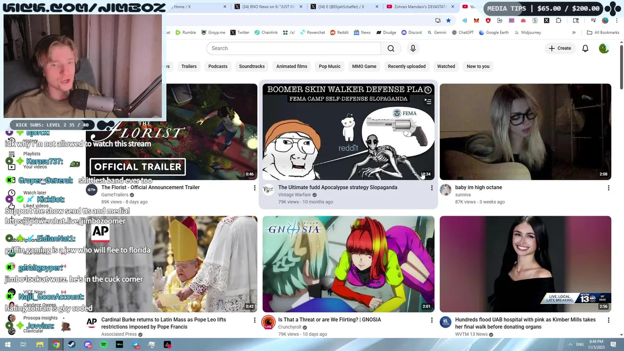This screenshot has width=624, height=351.
Task: Select the Podcasts filter chip
Action: coord(218,66)
